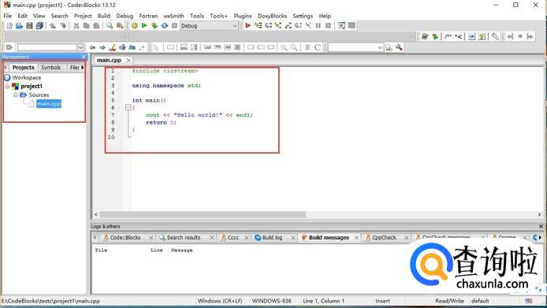
Task: Switch to the Symbols tab
Action: click(x=50, y=67)
